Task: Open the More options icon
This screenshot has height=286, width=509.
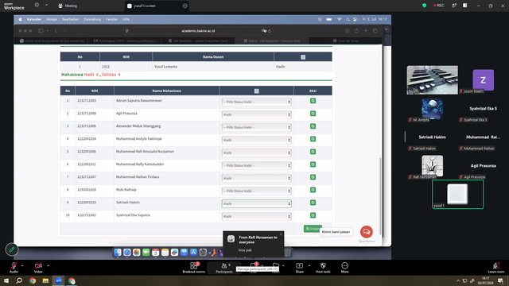Action: (344, 266)
